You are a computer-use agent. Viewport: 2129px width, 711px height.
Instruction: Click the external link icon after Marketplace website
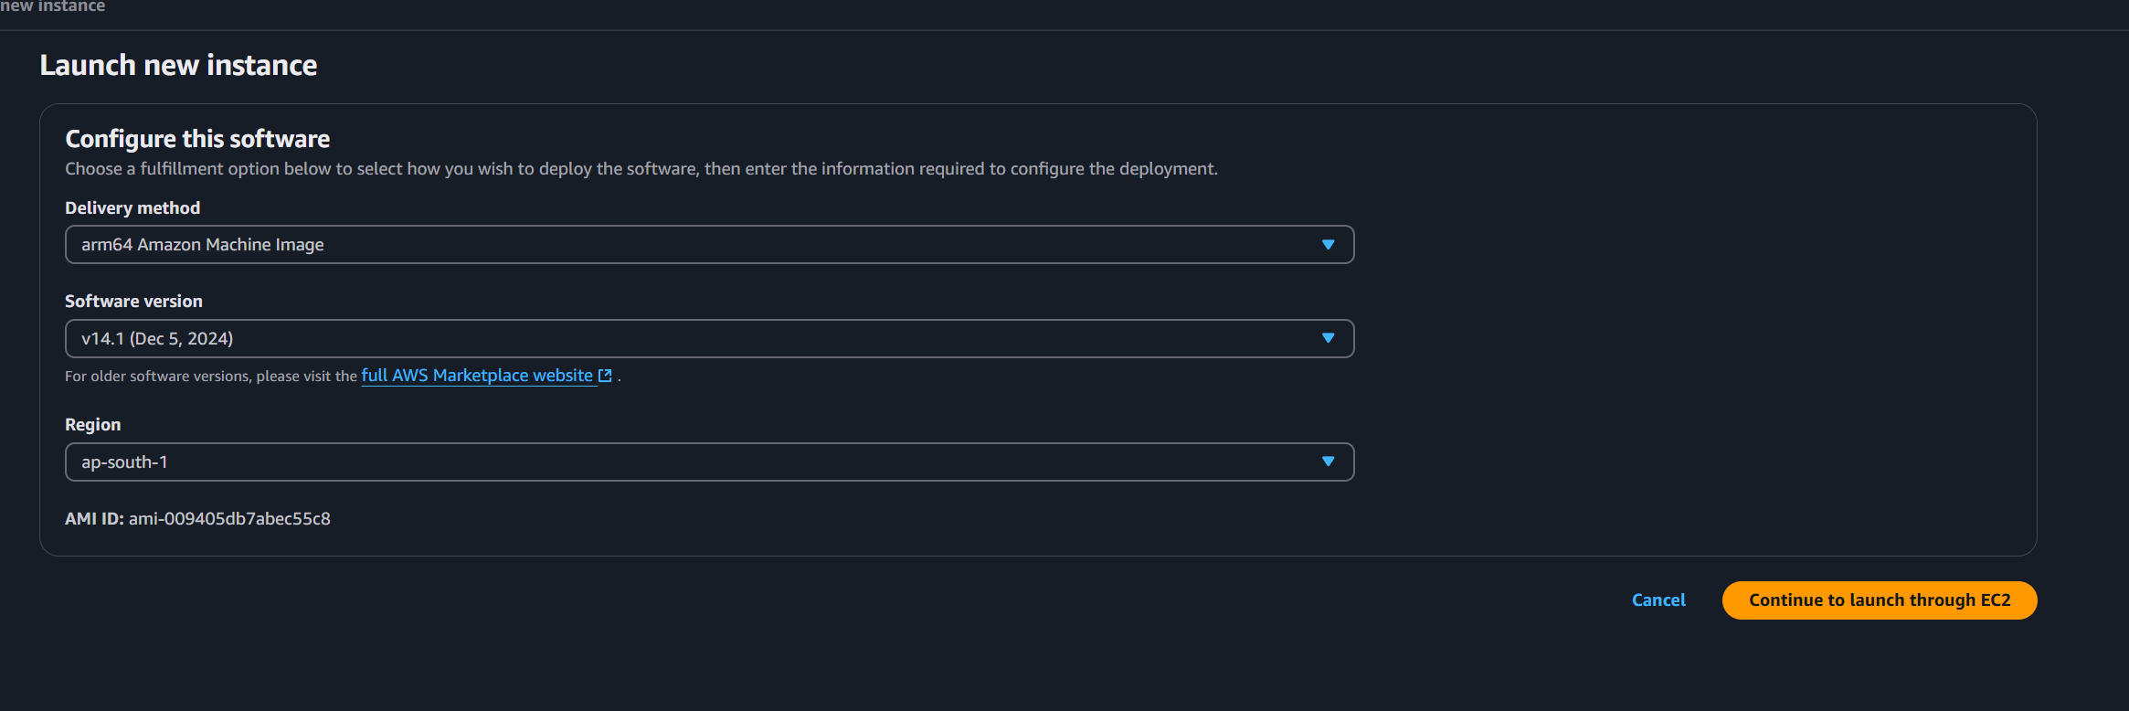(x=605, y=376)
